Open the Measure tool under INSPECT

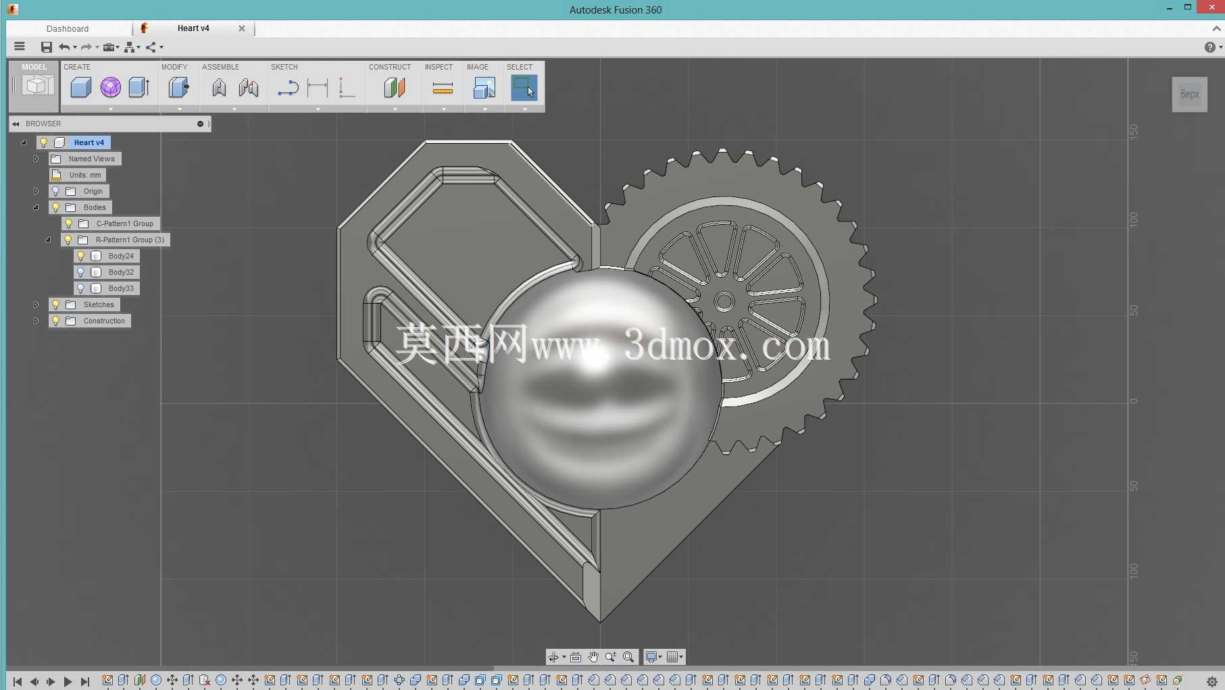click(443, 88)
